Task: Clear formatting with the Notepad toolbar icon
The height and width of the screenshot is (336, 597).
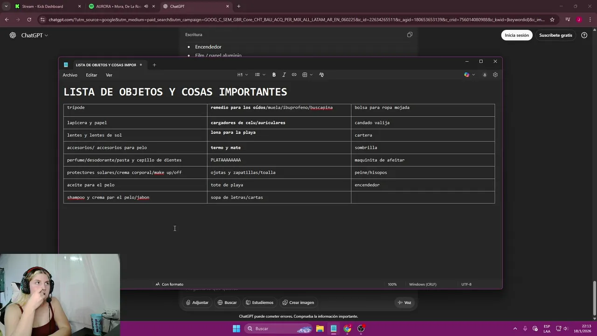Action: click(x=321, y=75)
